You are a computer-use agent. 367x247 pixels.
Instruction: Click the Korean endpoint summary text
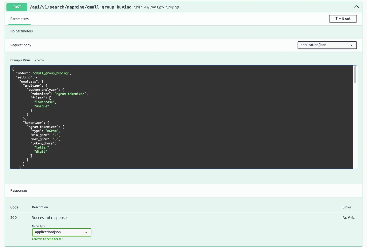tap(156, 7)
